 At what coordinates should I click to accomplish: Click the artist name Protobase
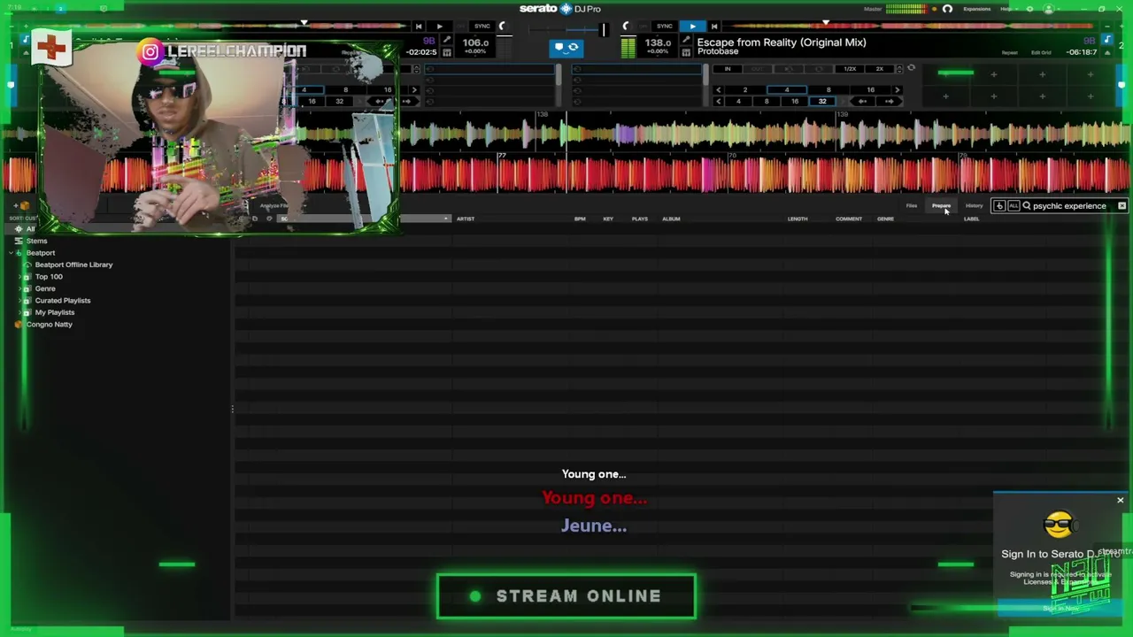click(718, 52)
